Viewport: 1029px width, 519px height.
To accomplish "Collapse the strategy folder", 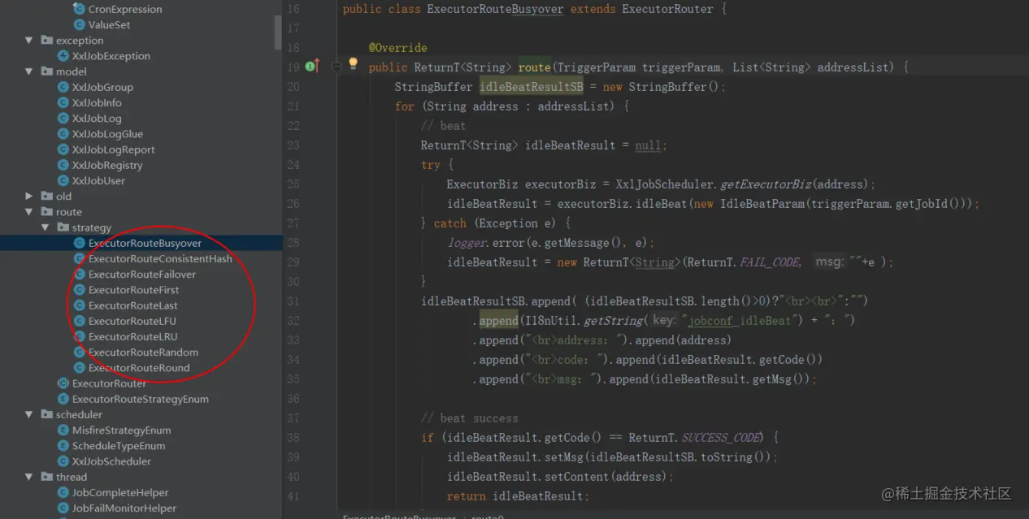I will point(46,227).
